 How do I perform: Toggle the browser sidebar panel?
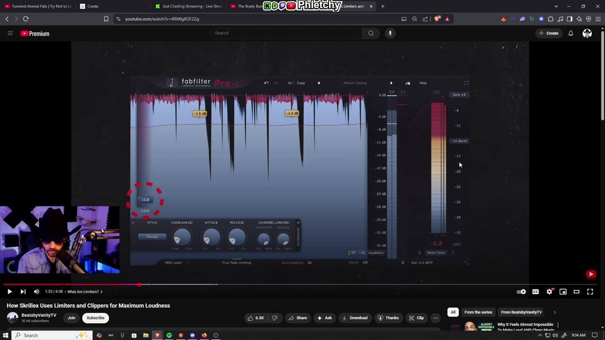point(570,19)
